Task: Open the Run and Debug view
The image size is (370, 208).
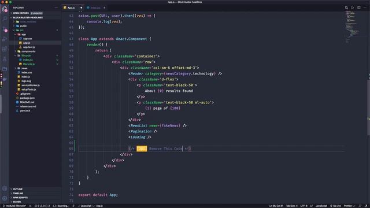Action: 5,39
